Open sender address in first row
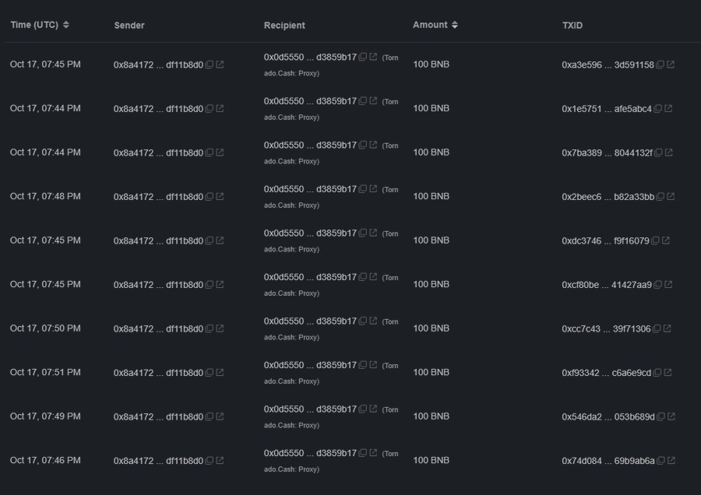Image resolution: width=701 pixels, height=495 pixels. (x=158, y=65)
